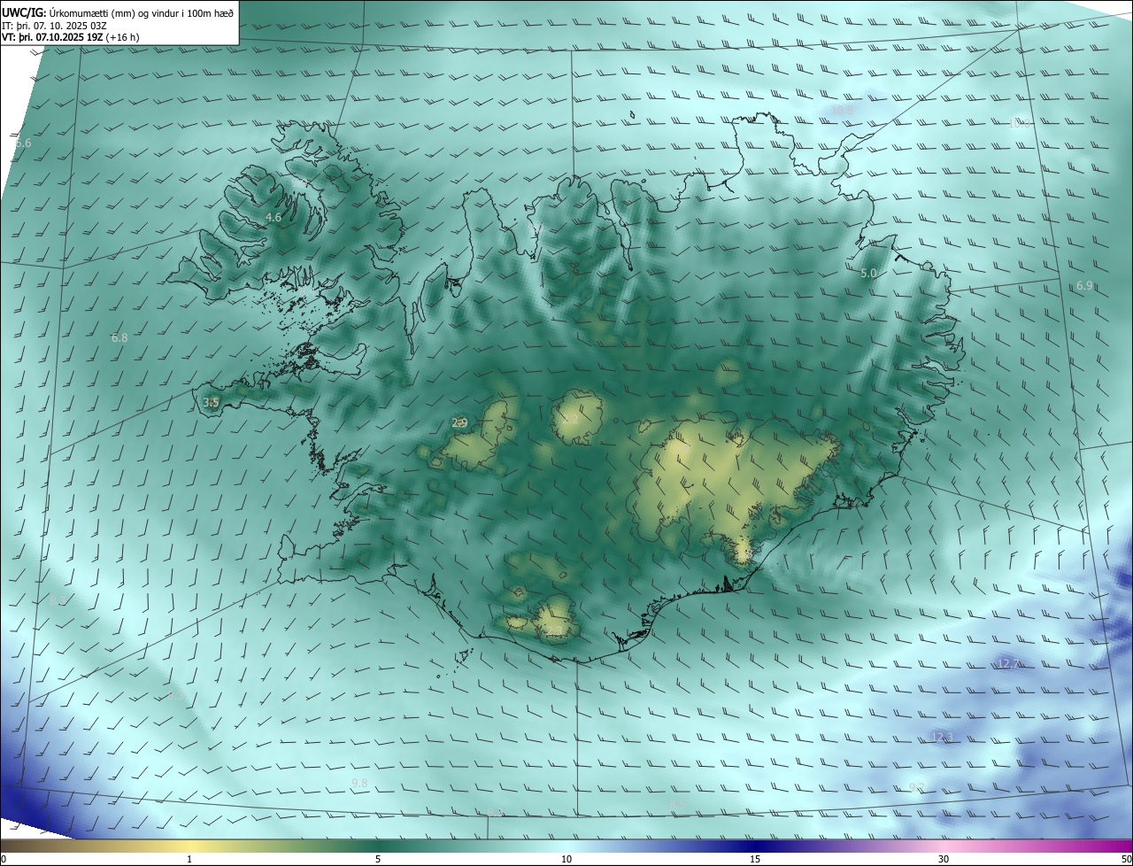Click the 12.7 value in the southeast sea
Viewport: 1133px width, 866px height.
(1008, 663)
